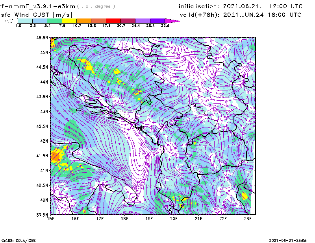Viewport: 315px width, 243px height.
Task: Click the model name 'nmmE_v3.9.1-e3km' text
Action: [x=42, y=6]
